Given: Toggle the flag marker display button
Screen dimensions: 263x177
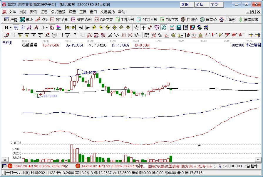Looking at the screenshot, I should pyautogui.click(x=59, y=28).
